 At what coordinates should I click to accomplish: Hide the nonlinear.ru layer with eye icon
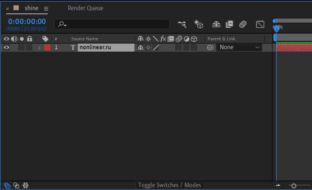tap(6, 48)
